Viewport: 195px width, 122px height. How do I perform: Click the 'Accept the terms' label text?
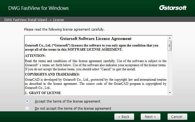tap(67, 101)
